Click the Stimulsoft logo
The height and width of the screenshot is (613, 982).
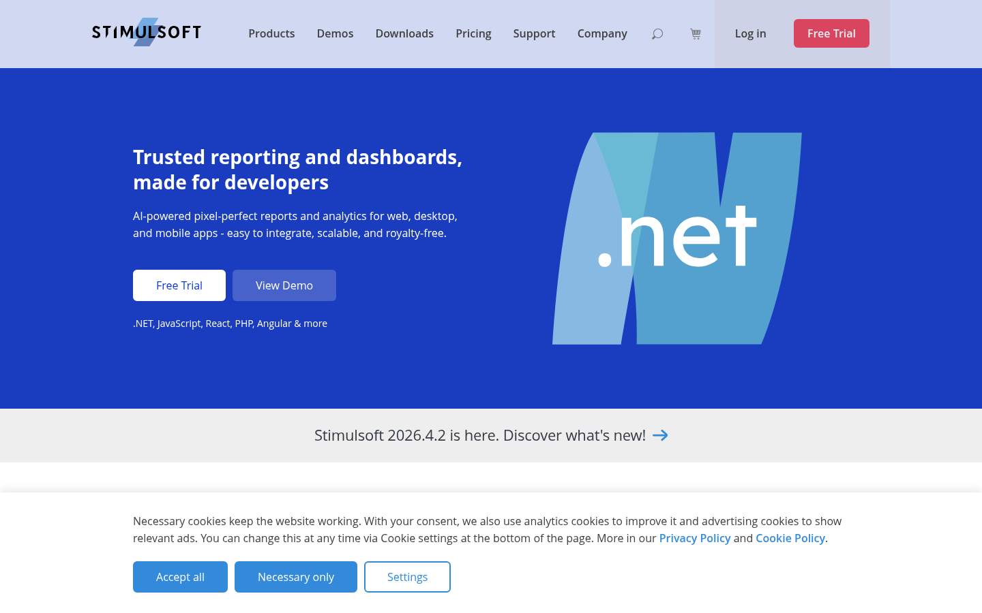(x=147, y=32)
